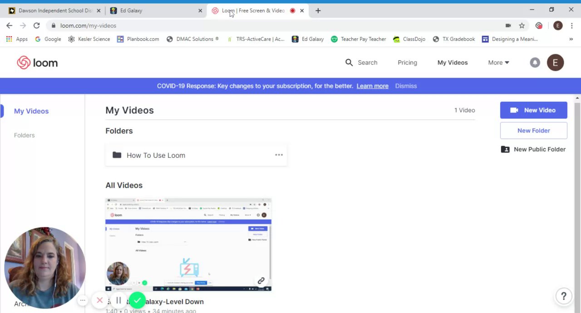The image size is (581, 313).
Task: Open the Teacher Pay Teacher bookmark
Action: [x=359, y=39]
